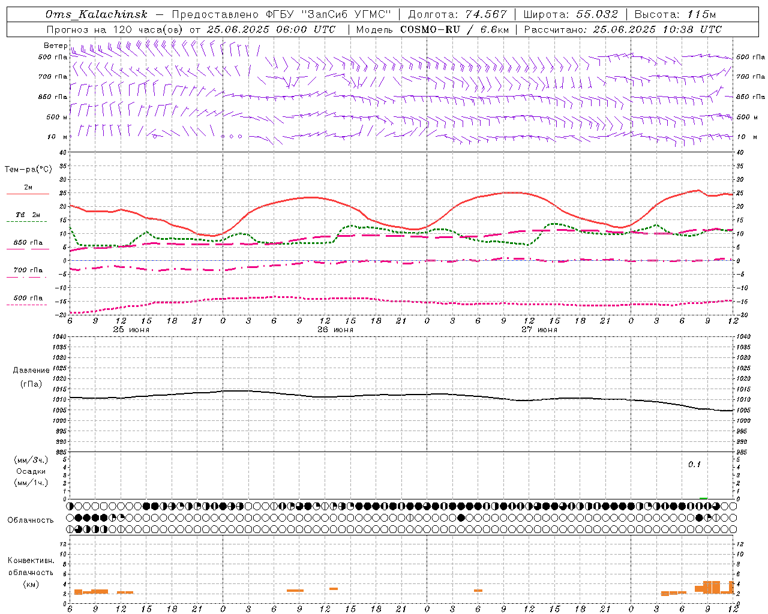The image size is (768, 614).
Task: Click the Td 2м dew point legend entry
Action: 28,215
